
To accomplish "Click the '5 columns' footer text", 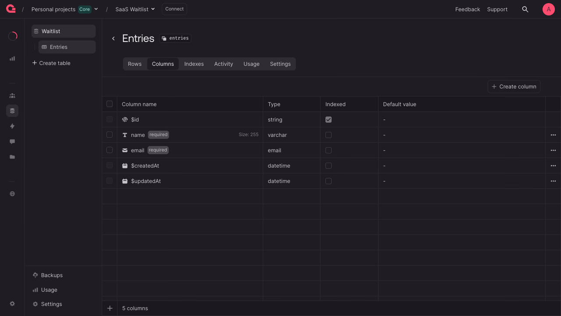I will [x=135, y=309].
